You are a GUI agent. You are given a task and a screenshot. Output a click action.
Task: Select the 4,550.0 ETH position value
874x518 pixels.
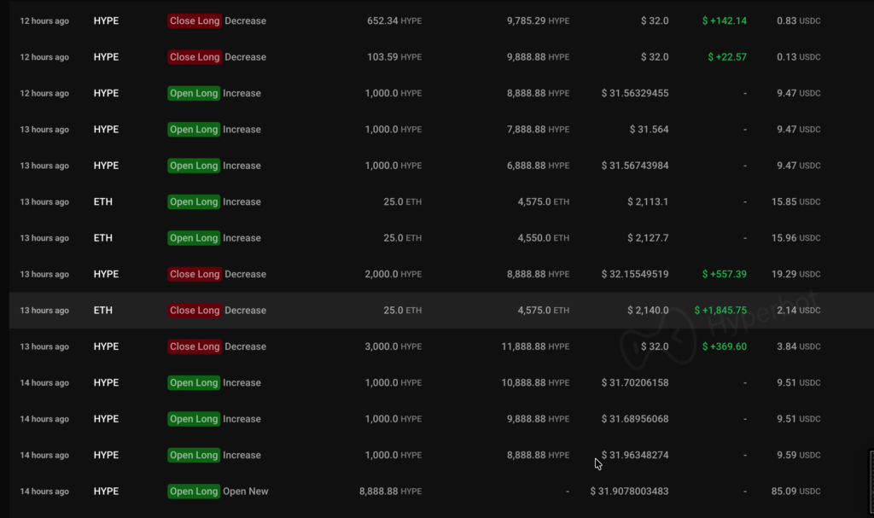(544, 238)
